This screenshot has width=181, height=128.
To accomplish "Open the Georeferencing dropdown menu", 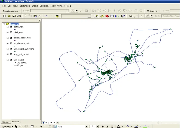I will (11, 11).
